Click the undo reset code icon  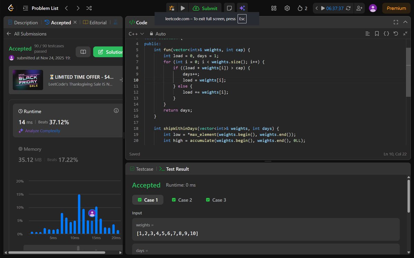(396, 34)
